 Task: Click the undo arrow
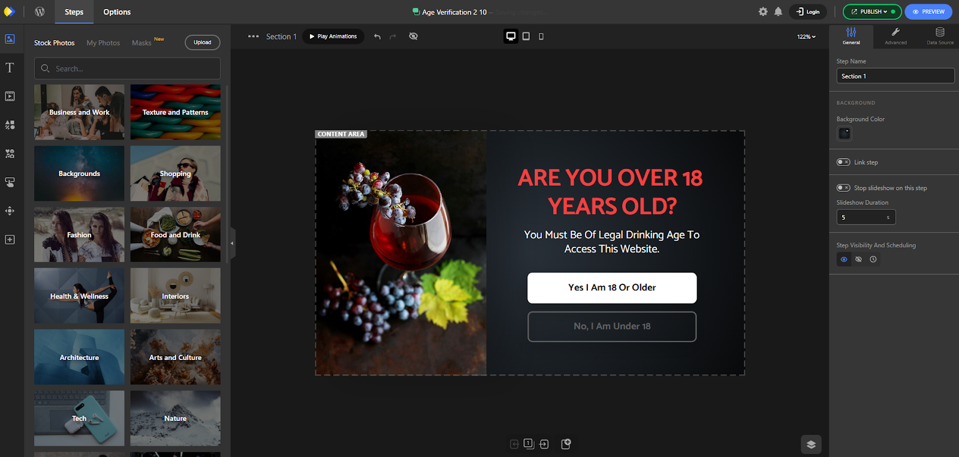(x=377, y=37)
